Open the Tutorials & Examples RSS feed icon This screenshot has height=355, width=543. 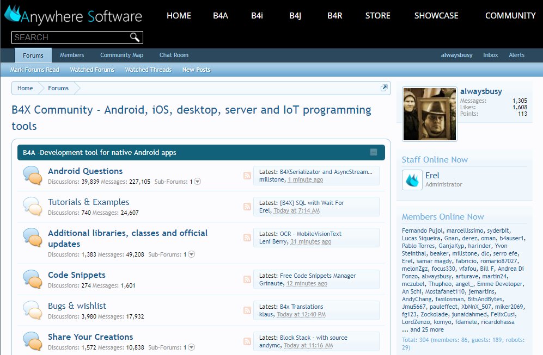[x=247, y=207]
